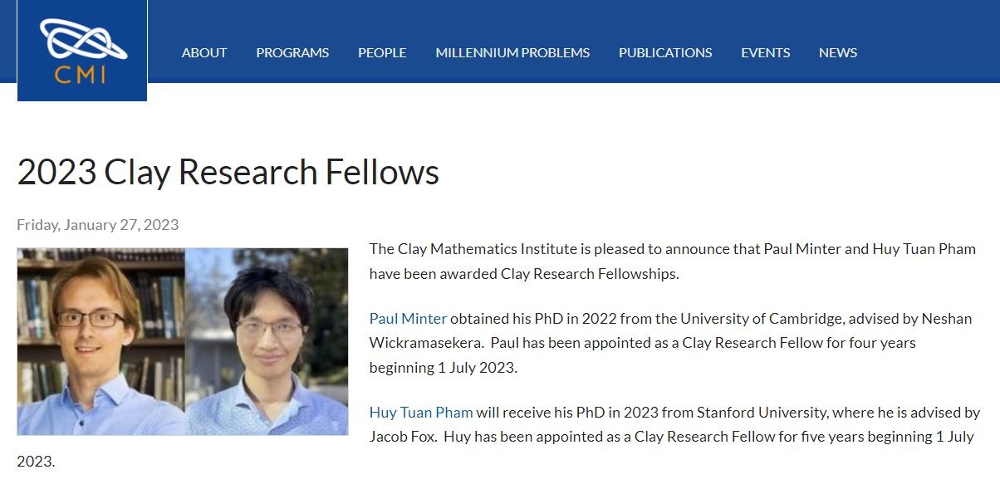Open the Huy Tuan Pham link
This screenshot has height=489, width=1000.
pyautogui.click(x=420, y=412)
